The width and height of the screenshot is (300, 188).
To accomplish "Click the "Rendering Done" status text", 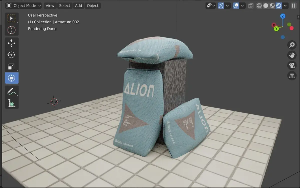I will coord(42,29).
